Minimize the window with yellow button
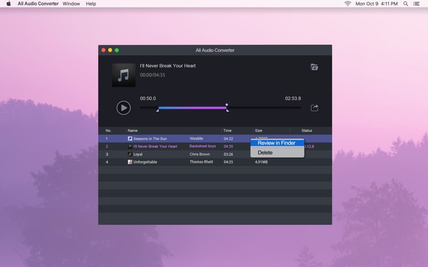This screenshot has height=267, width=428. point(110,50)
